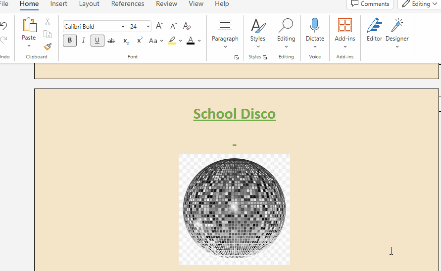Switch to the Insert tab
Image resolution: width=441 pixels, height=271 pixels.
(58, 4)
